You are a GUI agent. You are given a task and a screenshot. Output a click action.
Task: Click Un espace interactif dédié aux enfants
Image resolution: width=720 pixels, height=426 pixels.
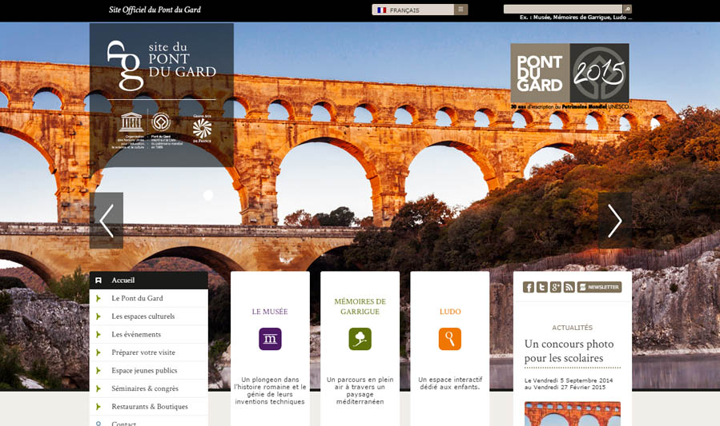450,384
